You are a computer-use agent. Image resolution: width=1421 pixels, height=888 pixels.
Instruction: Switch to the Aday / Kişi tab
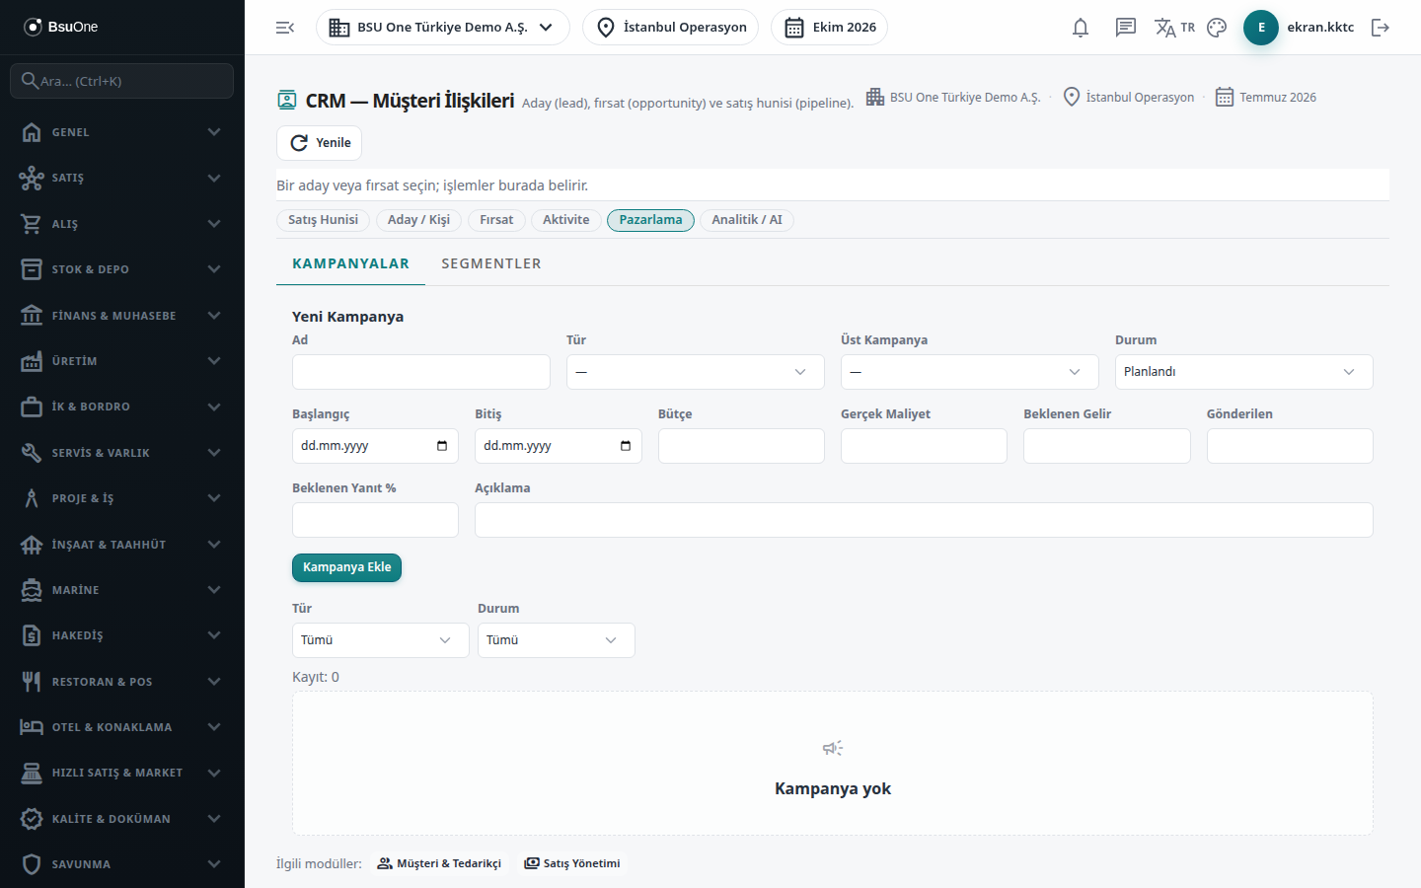[418, 220]
